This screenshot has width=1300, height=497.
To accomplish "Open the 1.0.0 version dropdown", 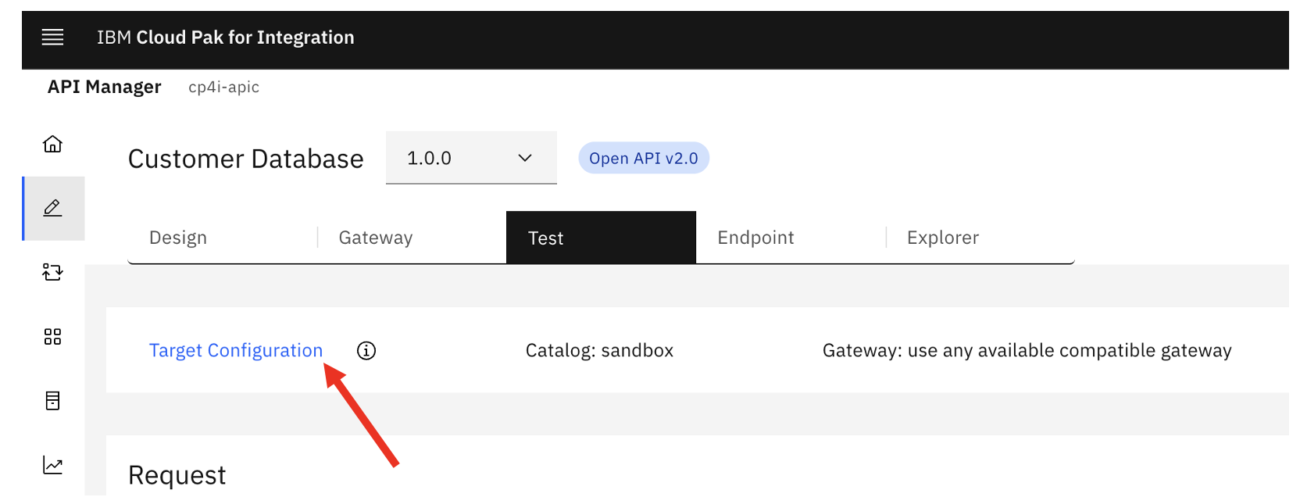I will coord(470,158).
